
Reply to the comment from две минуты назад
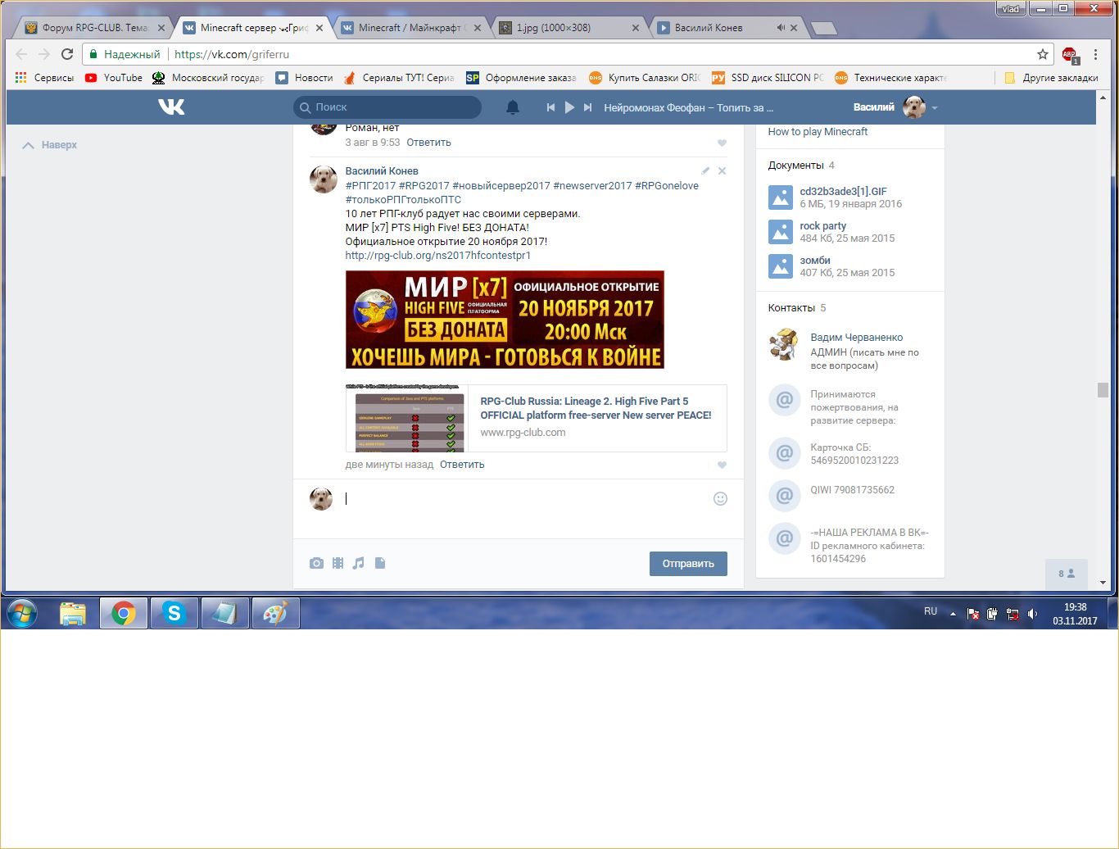coord(462,465)
